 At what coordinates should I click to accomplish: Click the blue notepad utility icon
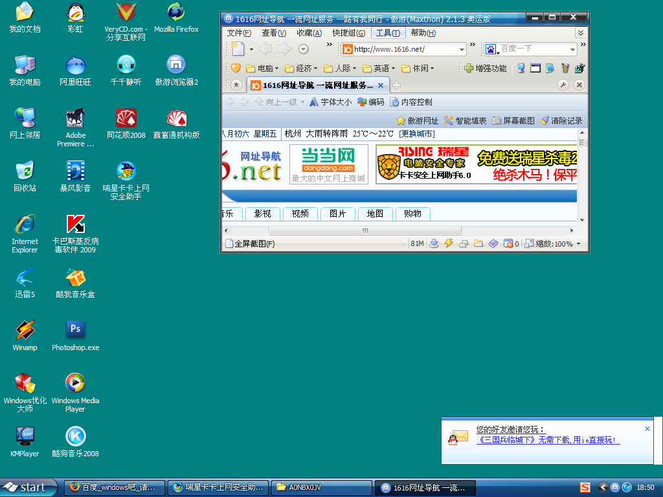pos(550,68)
